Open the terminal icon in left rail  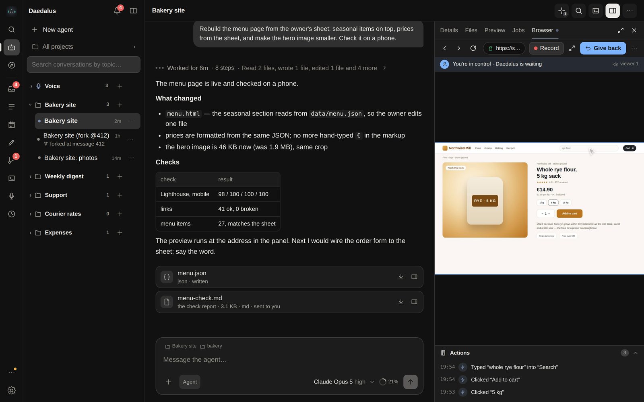12,178
